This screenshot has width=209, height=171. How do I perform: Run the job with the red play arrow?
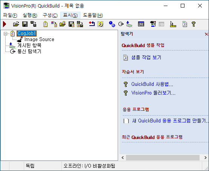tap(5, 24)
